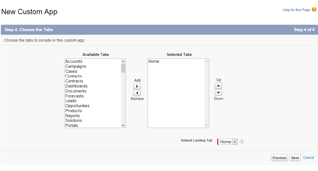The image size is (318, 171).
Task: Click the Next button
Action: pyautogui.click(x=295, y=157)
